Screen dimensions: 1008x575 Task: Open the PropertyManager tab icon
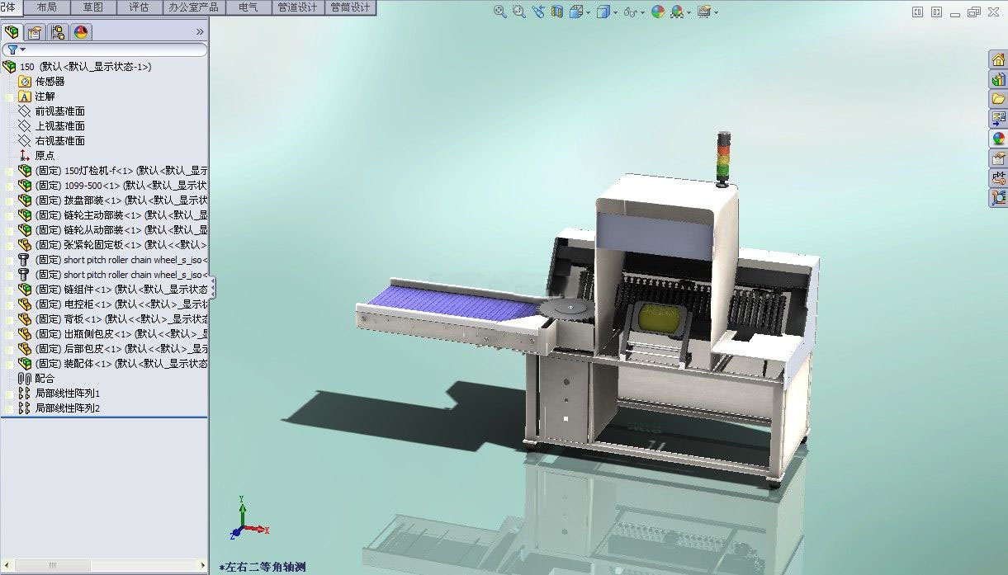click(35, 32)
